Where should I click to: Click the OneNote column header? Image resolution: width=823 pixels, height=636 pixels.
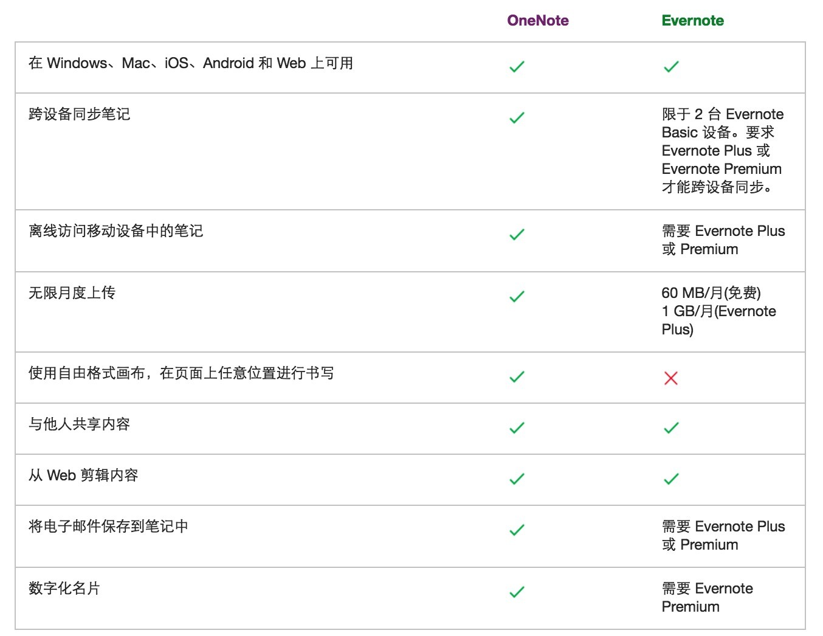[538, 21]
